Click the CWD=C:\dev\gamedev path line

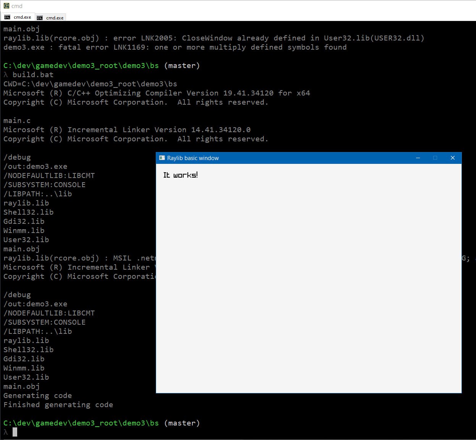pos(90,84)
